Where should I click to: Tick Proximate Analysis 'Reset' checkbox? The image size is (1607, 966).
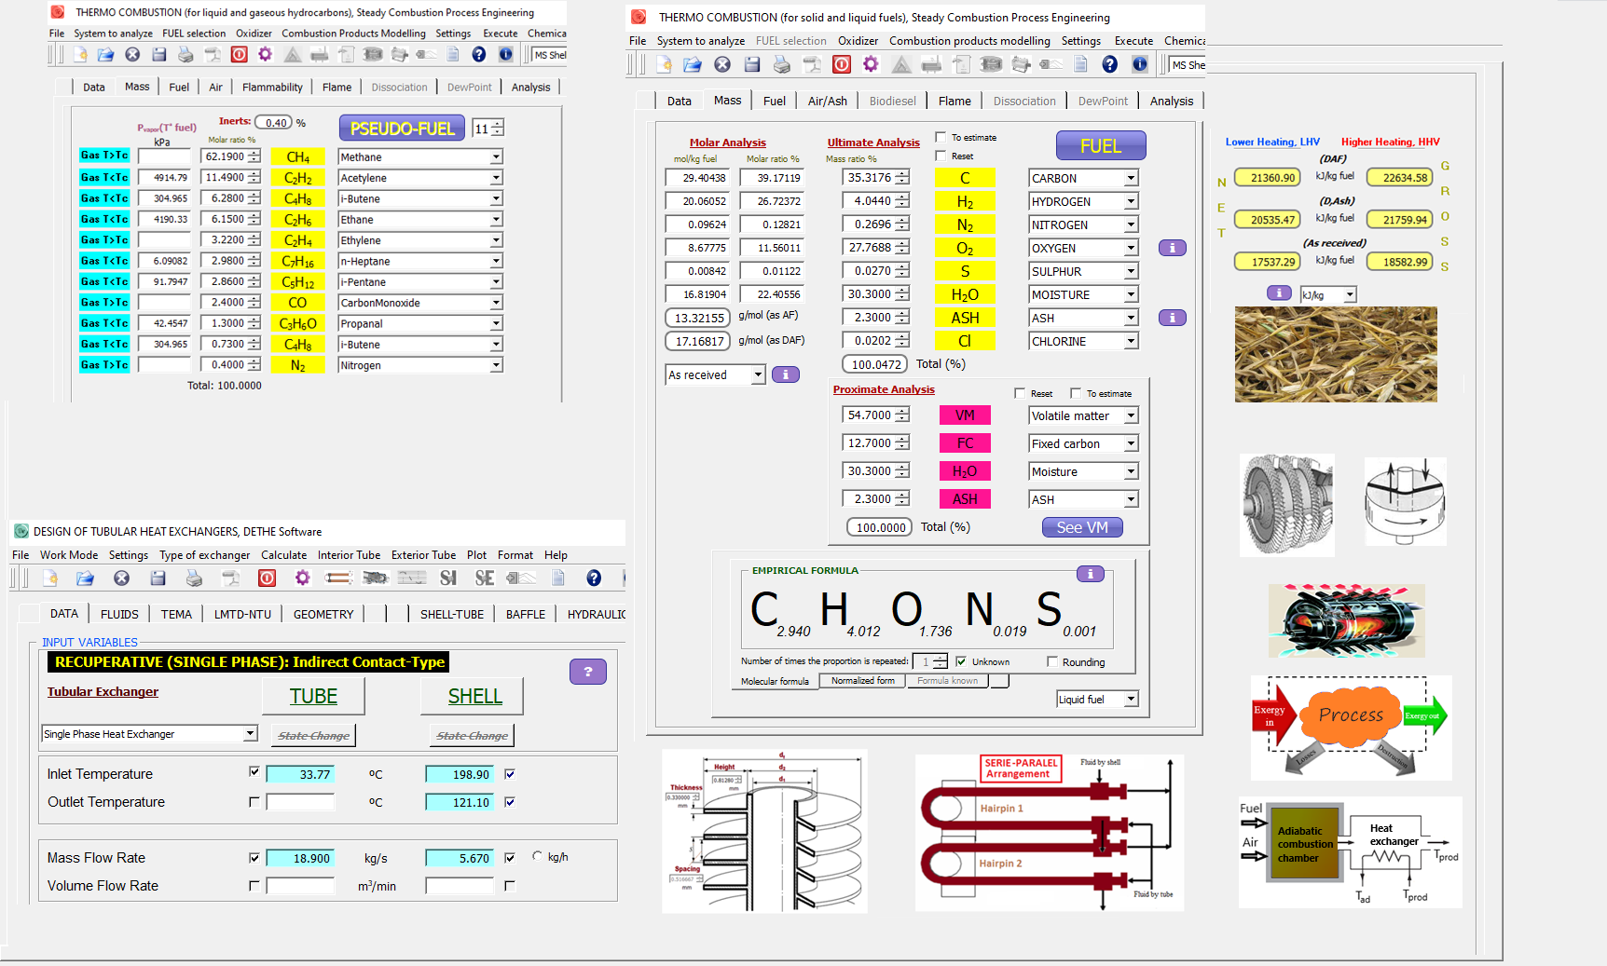point(1020,393)
